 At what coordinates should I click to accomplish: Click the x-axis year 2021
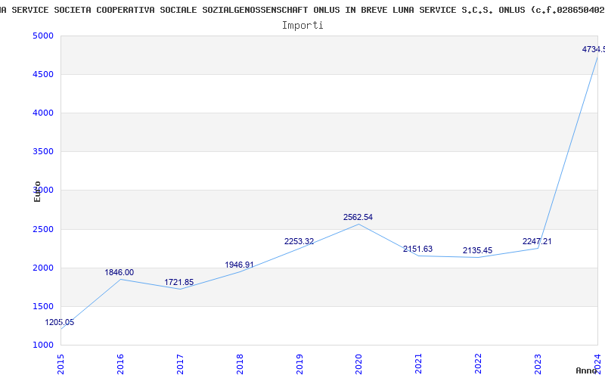419,364
